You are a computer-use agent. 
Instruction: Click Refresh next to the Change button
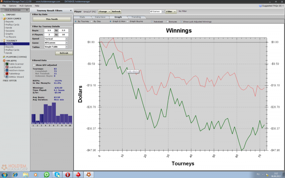tap(116, 11)
